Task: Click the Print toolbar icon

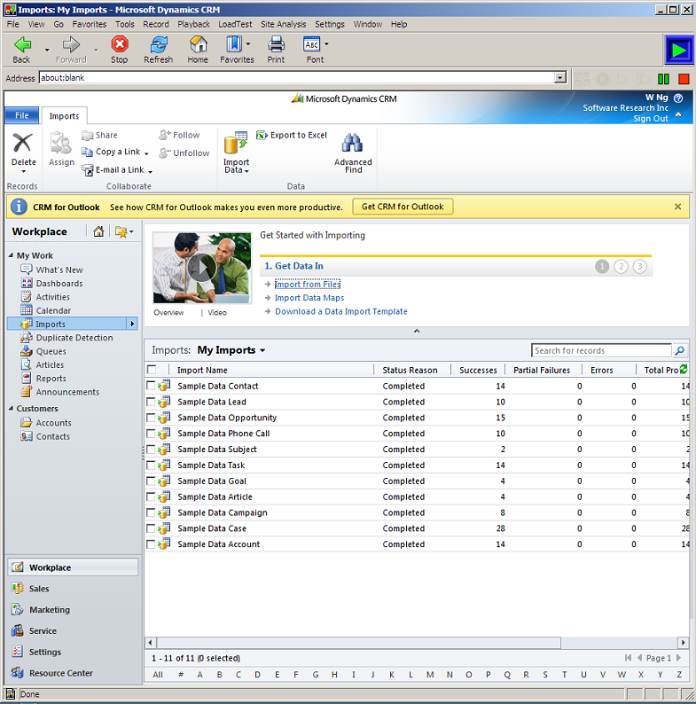Action: pyautogui.click(x=276, y=44)
